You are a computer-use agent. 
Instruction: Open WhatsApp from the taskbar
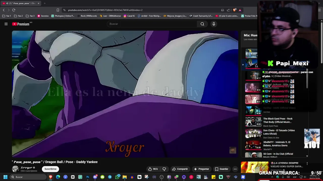pos(117,177)
